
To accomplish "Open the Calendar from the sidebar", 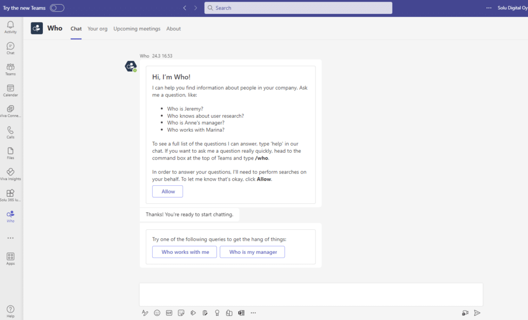I will pyautogui.click(x=10, y=90).
